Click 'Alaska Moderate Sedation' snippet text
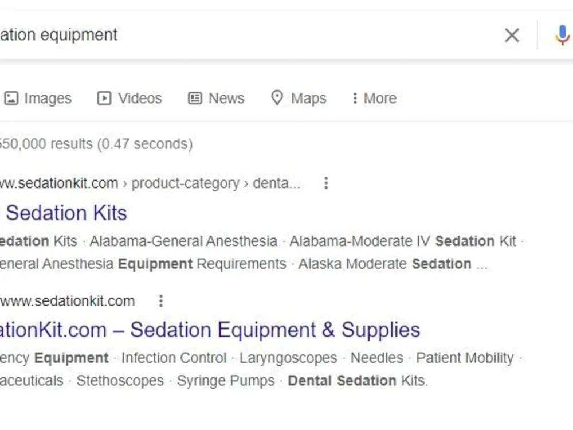573x430 pixels. point(385,264)
